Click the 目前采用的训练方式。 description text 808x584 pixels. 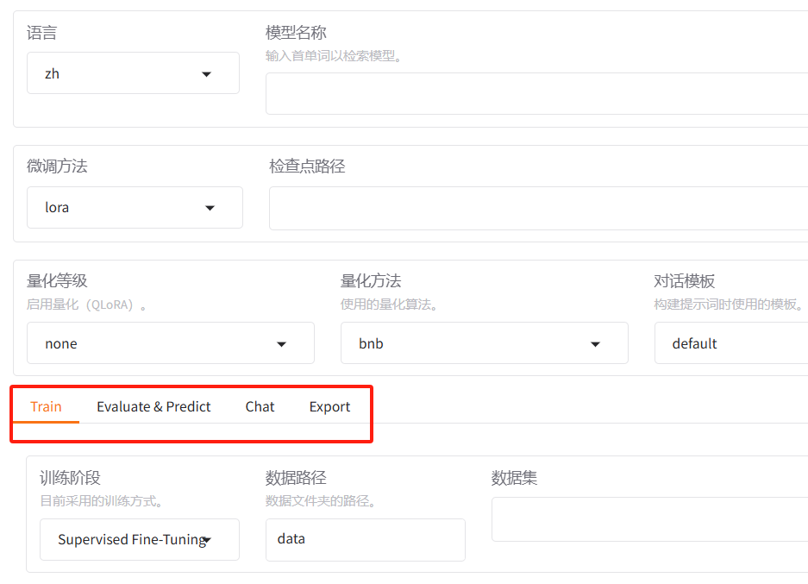tap(101, 501)
